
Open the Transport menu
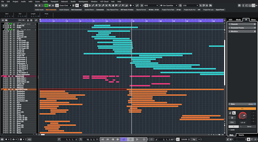(54, 2)
